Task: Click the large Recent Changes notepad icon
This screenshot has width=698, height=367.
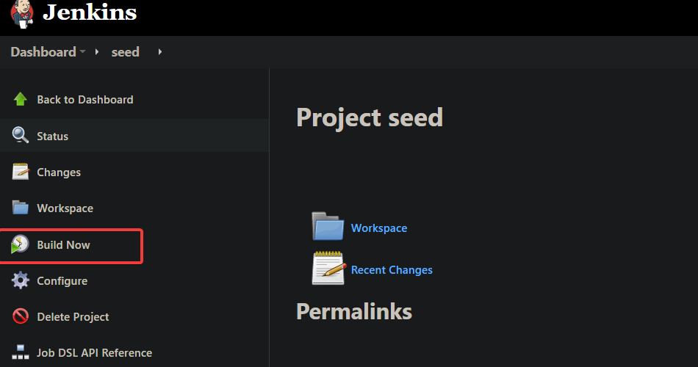Action: [328, 268]
